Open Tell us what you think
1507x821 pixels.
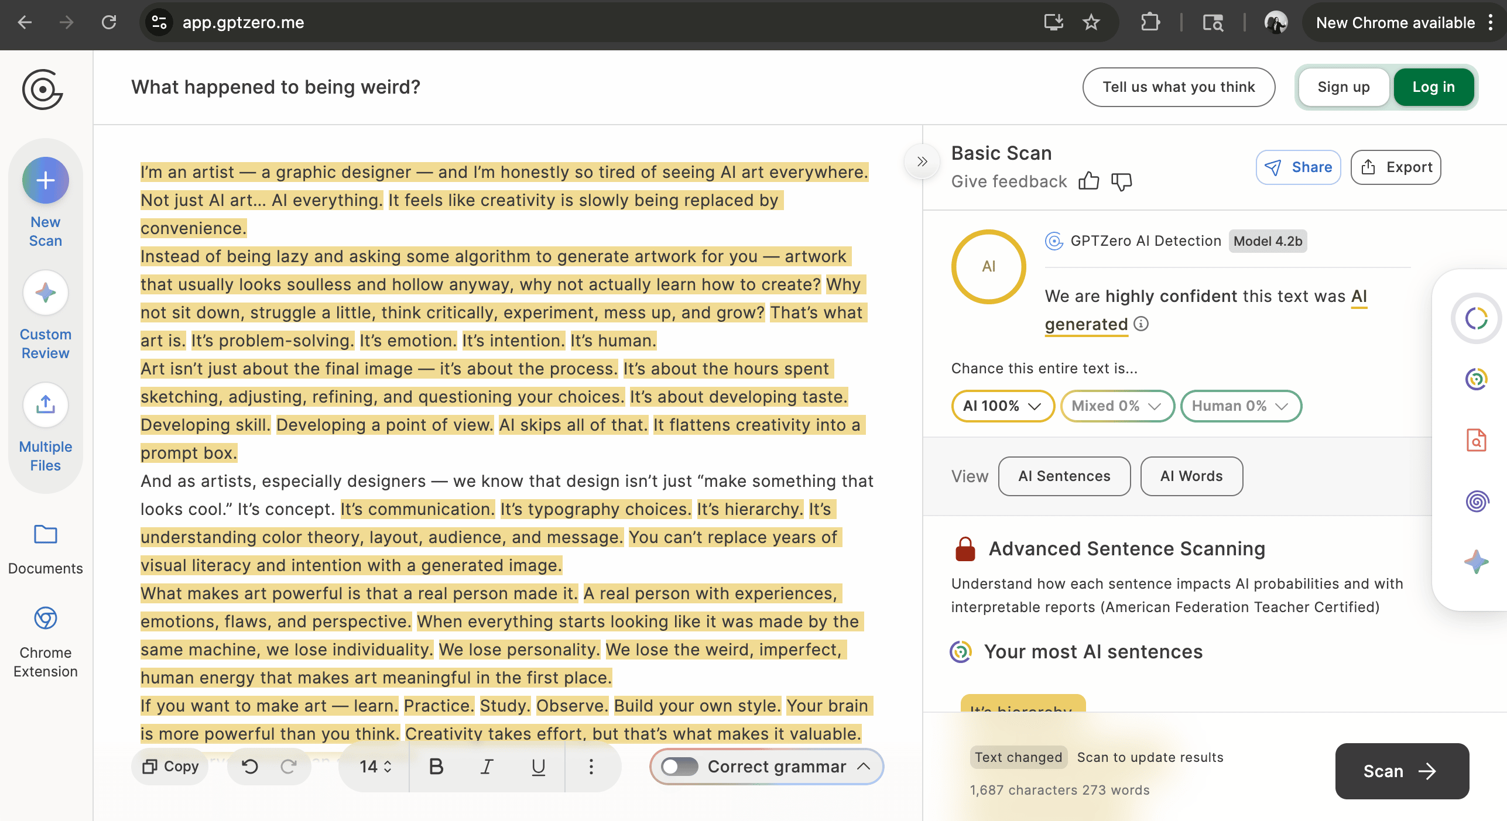tap(1179, 87)
